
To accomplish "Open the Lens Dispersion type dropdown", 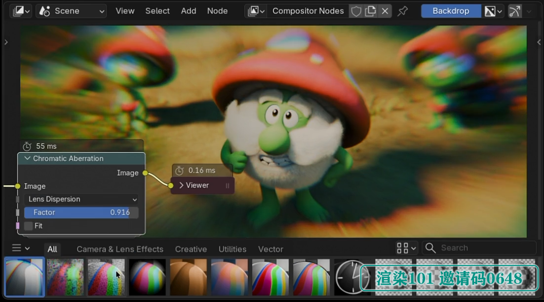I will pos(81,199).
